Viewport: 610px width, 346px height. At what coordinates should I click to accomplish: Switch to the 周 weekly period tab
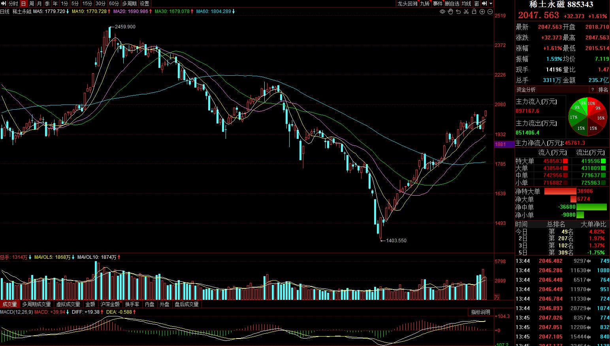(x=32, y=4)
